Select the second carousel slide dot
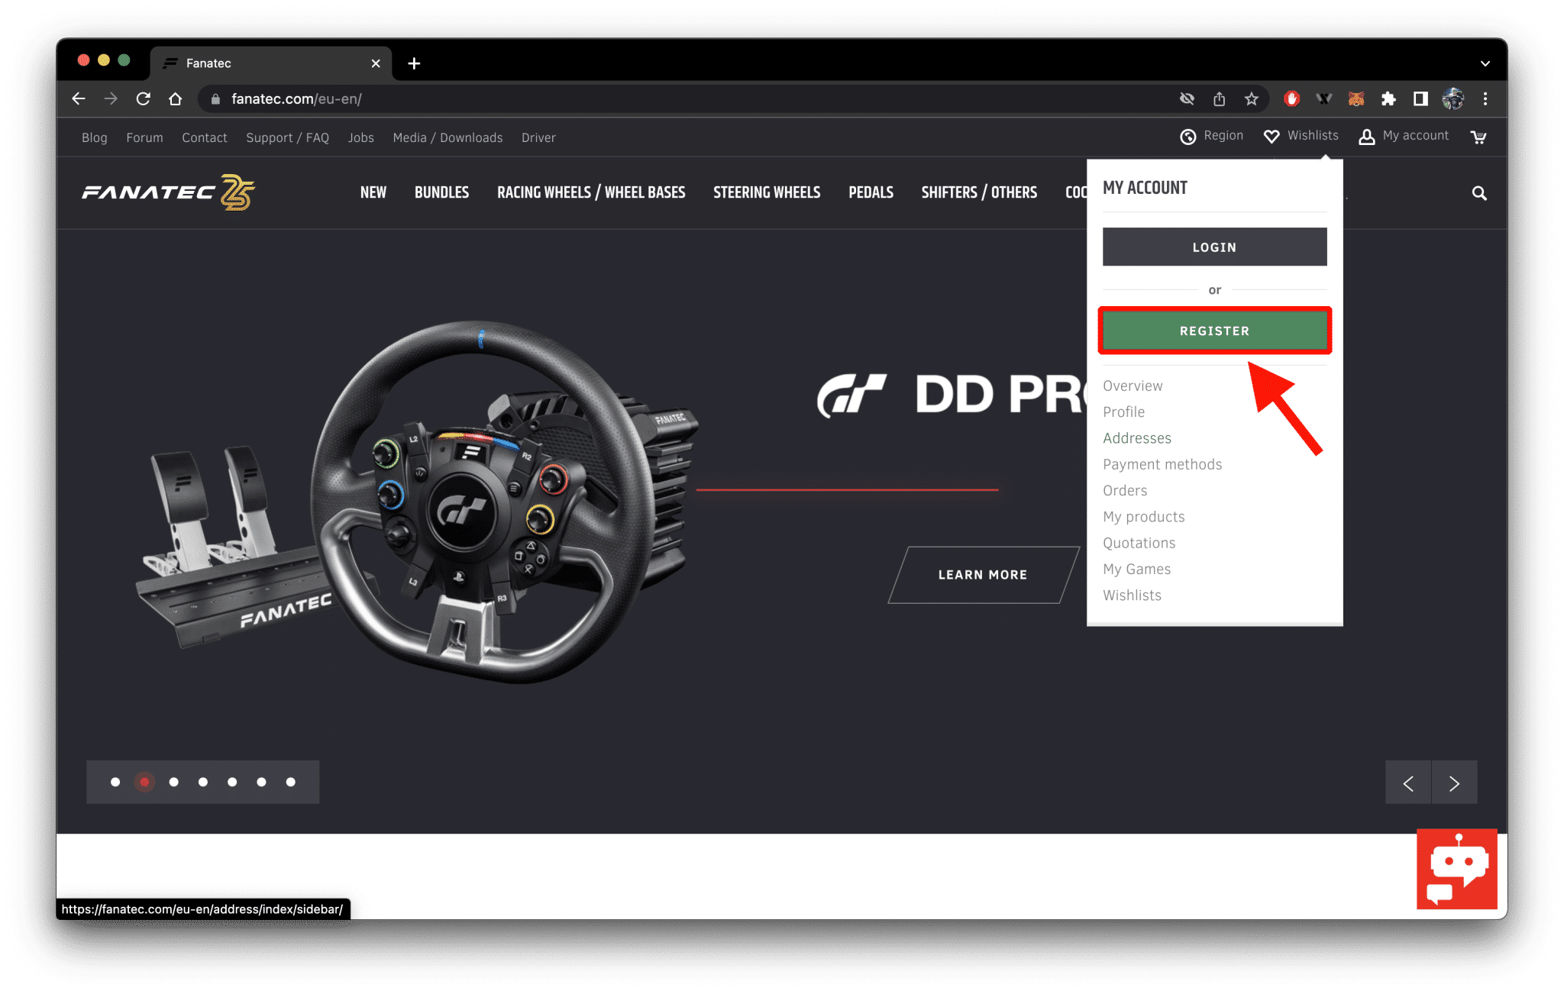This screenshot has height=994, width=1564. tap(144, 782)
